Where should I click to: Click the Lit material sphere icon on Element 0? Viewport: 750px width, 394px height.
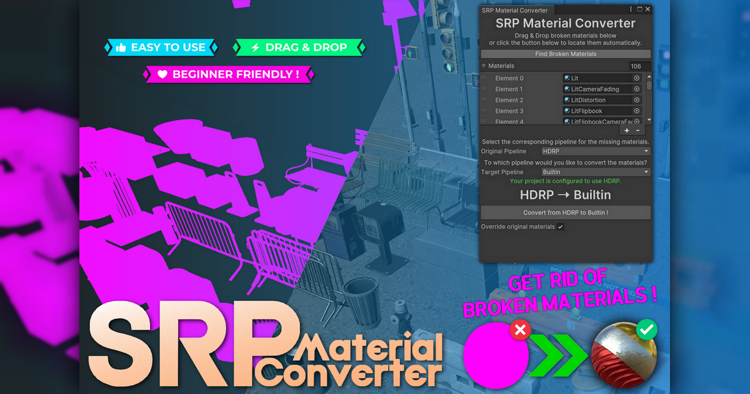pos(567,78)
